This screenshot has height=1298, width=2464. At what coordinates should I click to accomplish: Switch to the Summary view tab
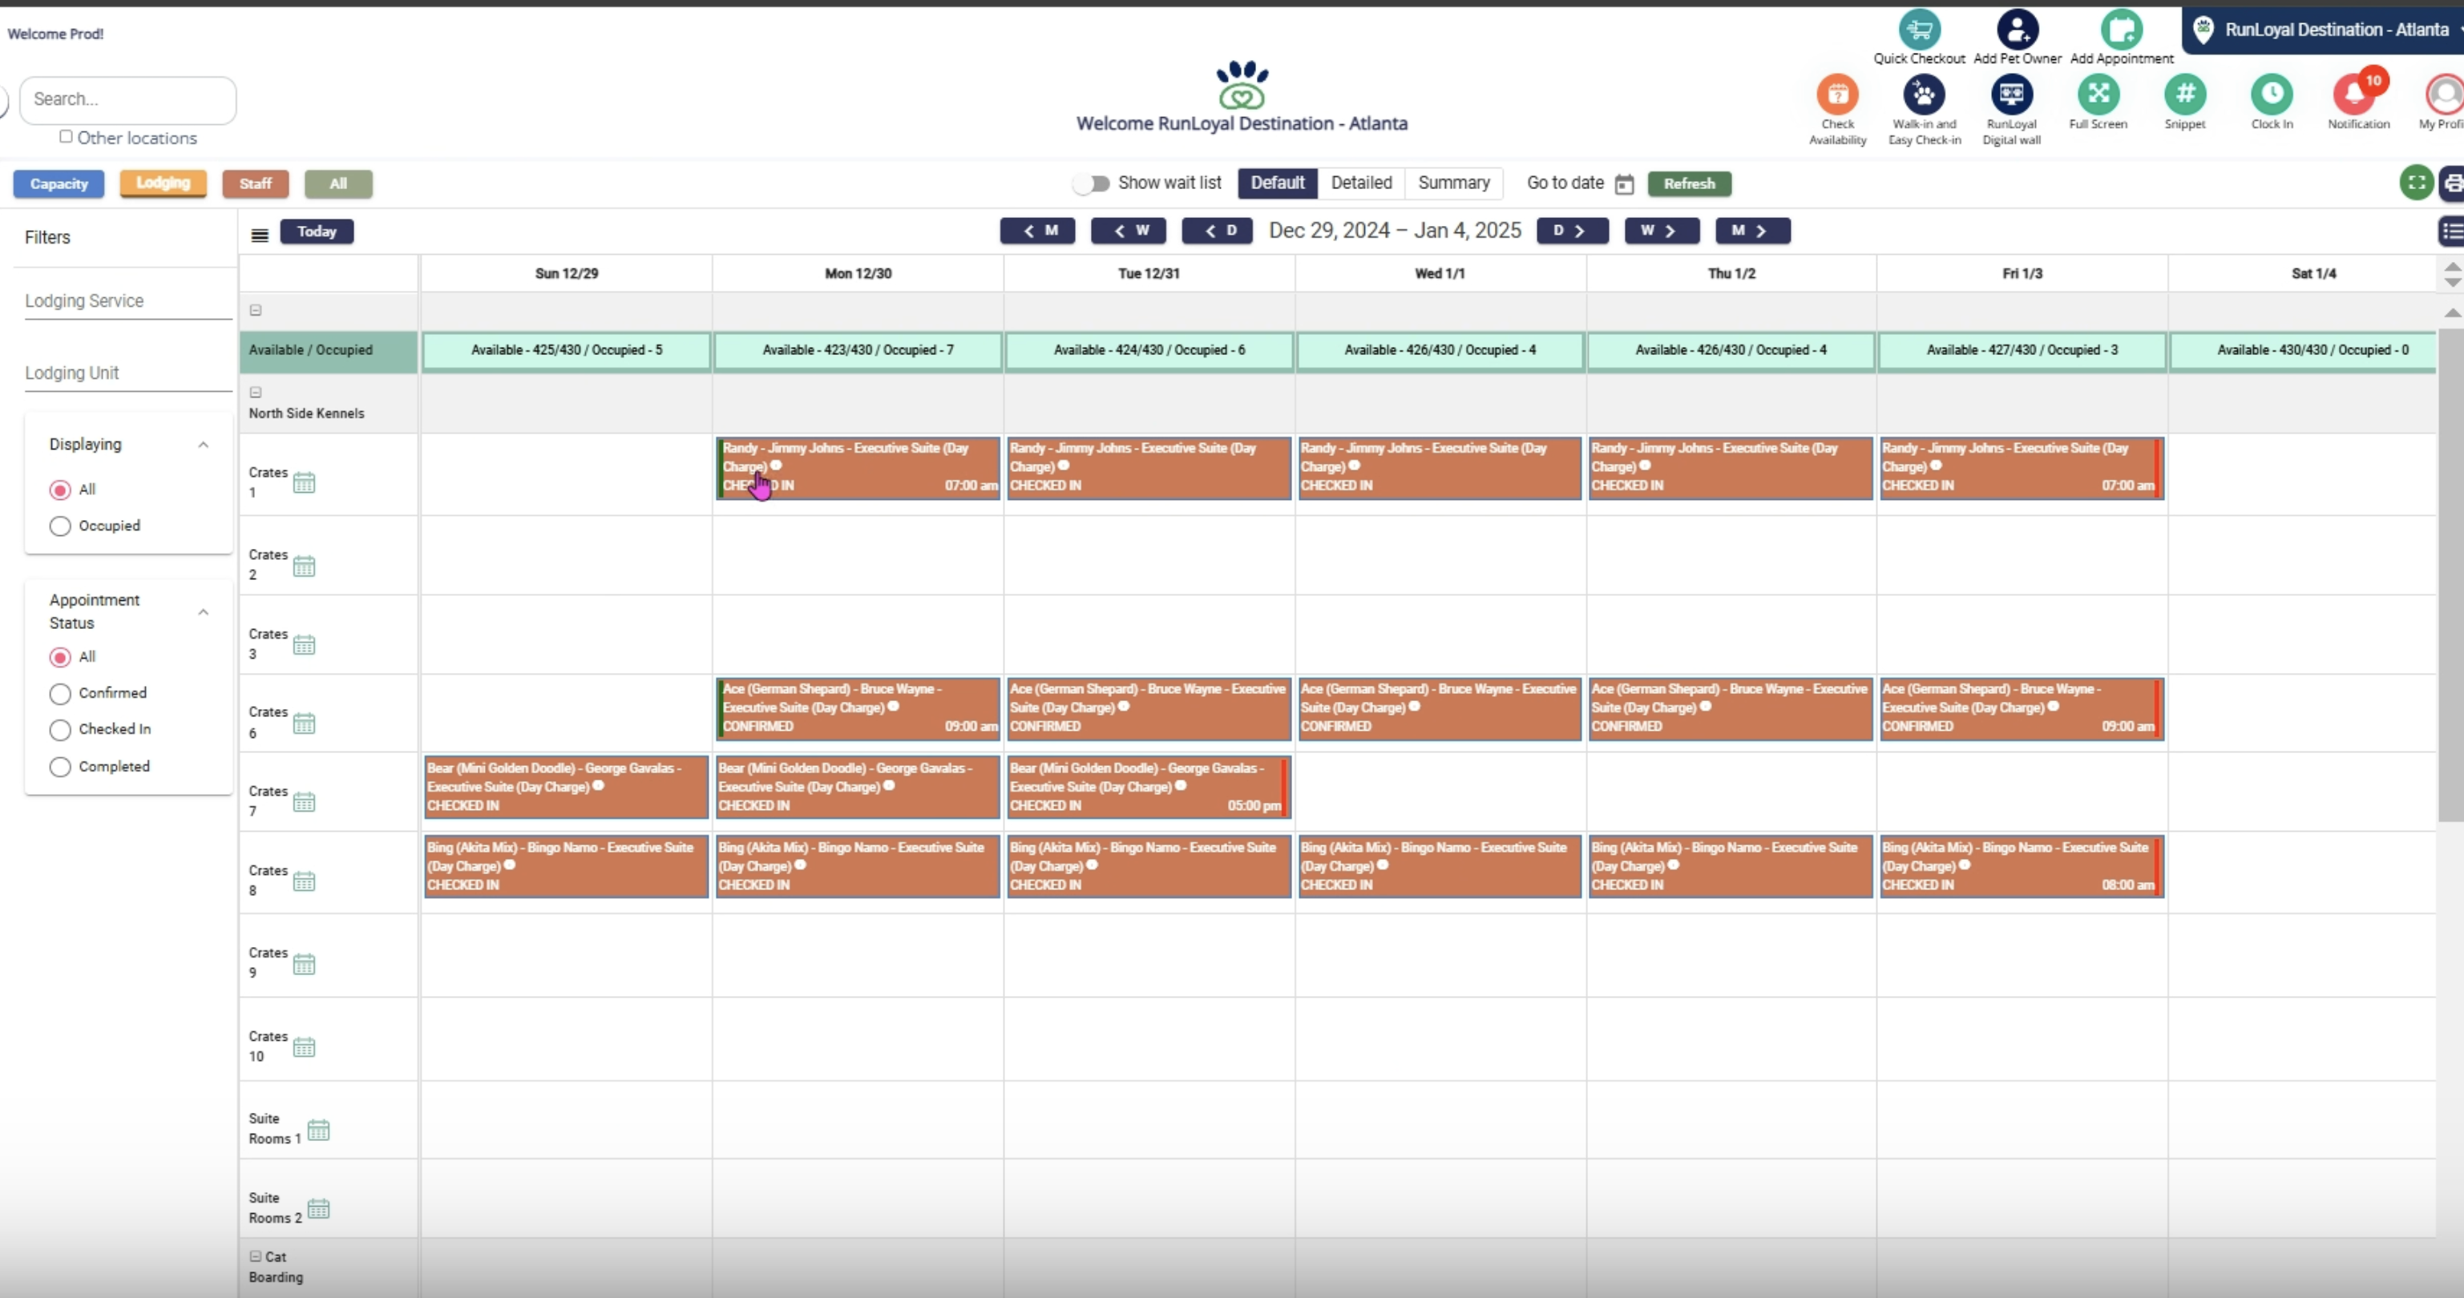pyautogui.click(x=1453, y=183)
